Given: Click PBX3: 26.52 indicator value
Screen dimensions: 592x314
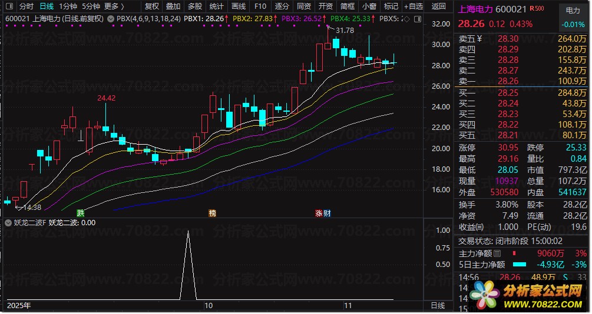Looking at the screenshot, I should pyautogui.click(x=302, y=18).
